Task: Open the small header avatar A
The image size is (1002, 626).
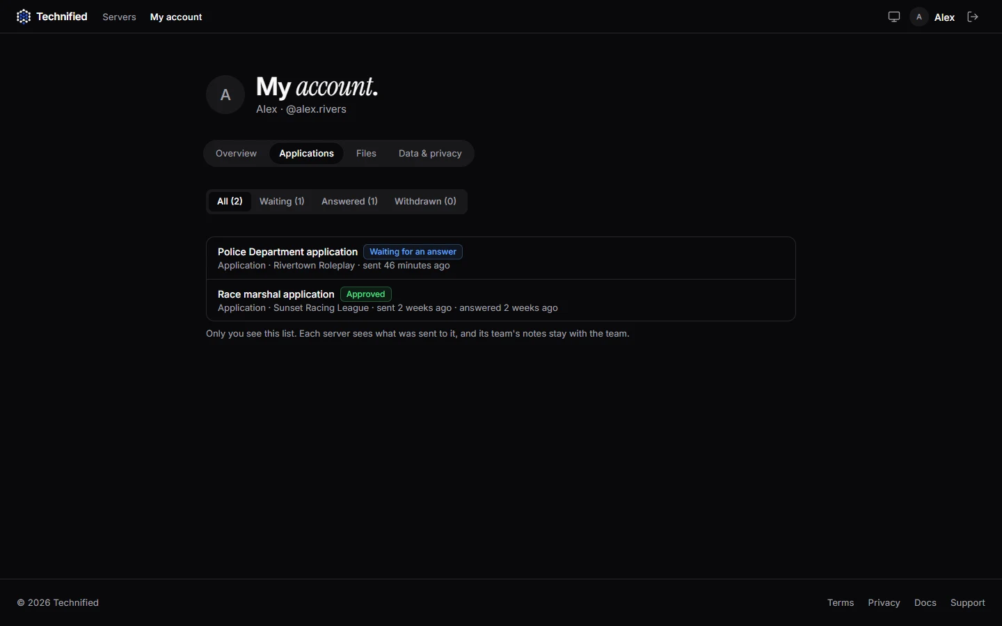Action: (919, 17)
